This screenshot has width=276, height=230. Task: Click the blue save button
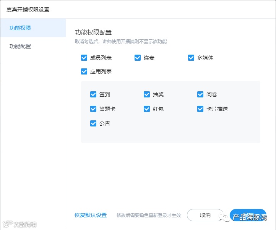coord(248,215)
